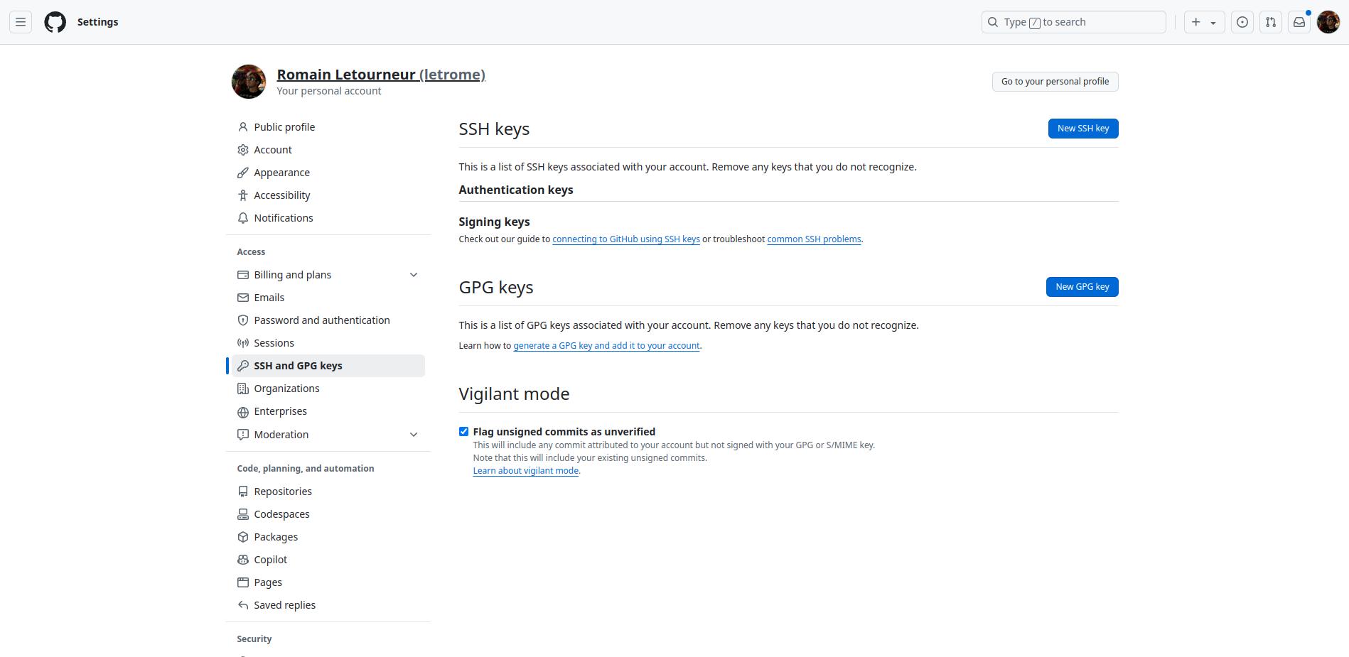The width and height of the screenshot is (1349, 657).
Task: Click the New SSH key button
Action: click(1082, 129)
